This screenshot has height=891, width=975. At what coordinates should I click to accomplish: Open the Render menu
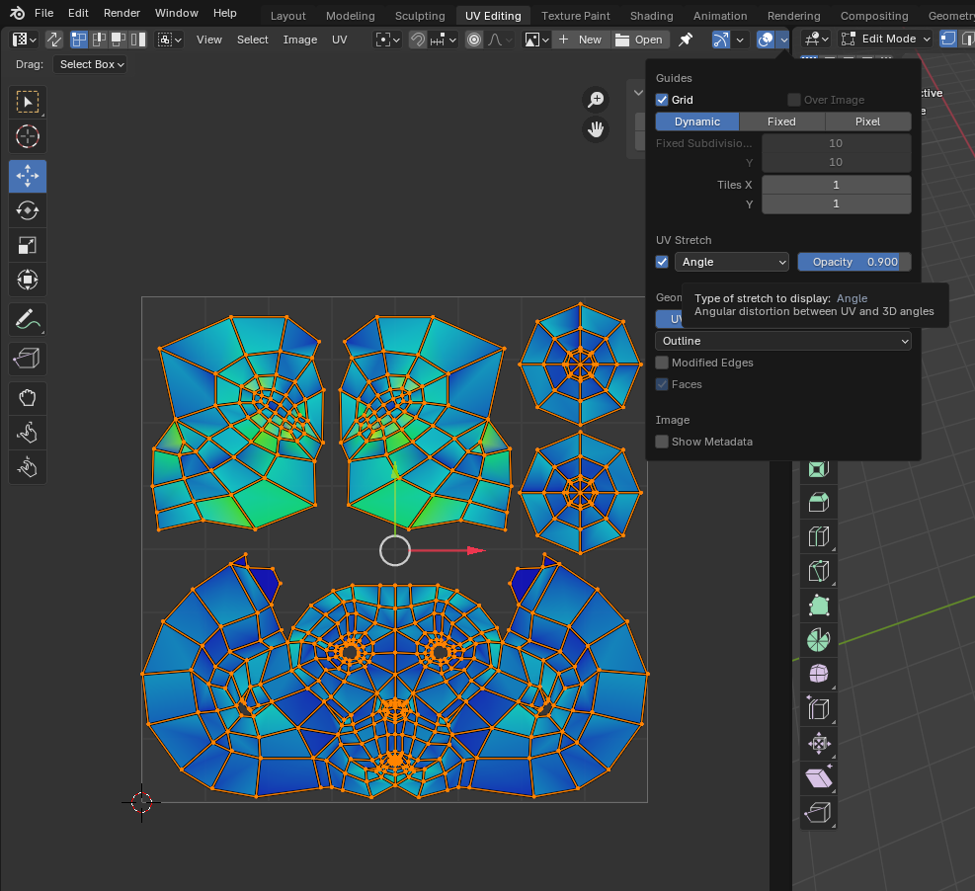point(122,13)
